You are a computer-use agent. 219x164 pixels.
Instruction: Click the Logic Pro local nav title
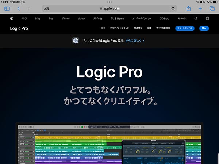pos(19,28)
